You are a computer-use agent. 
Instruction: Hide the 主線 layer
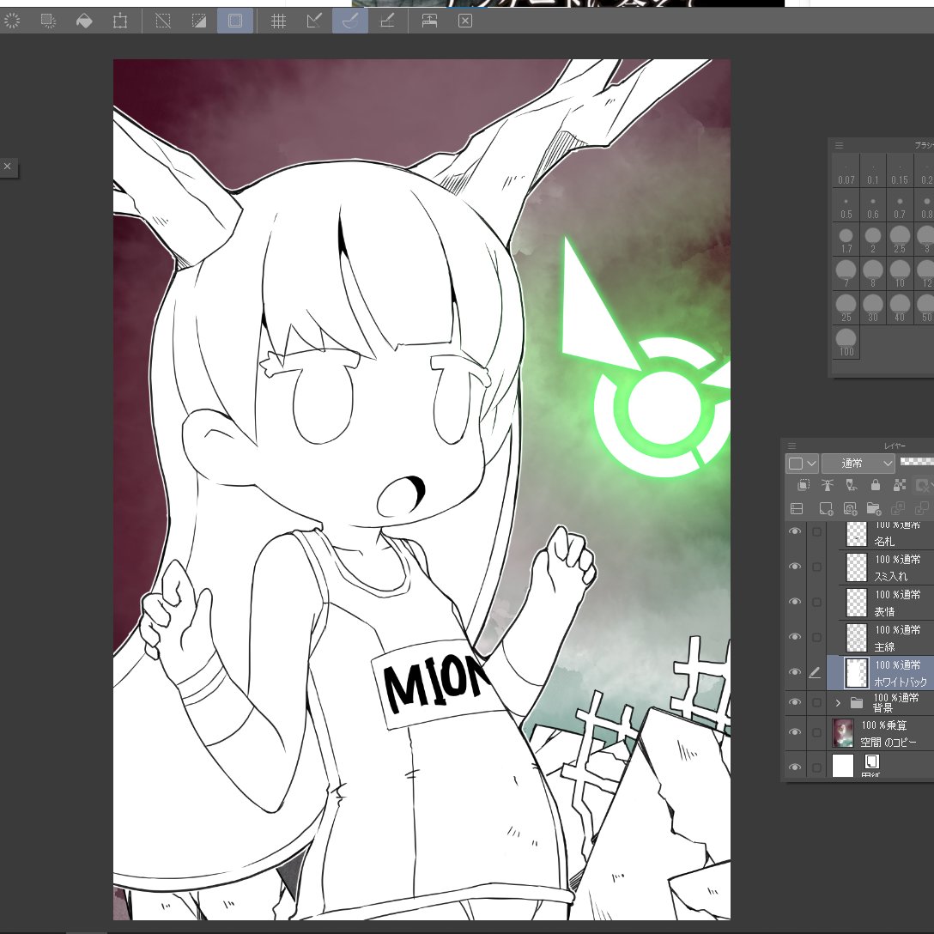pyautogui.click(x=795, y=637)
